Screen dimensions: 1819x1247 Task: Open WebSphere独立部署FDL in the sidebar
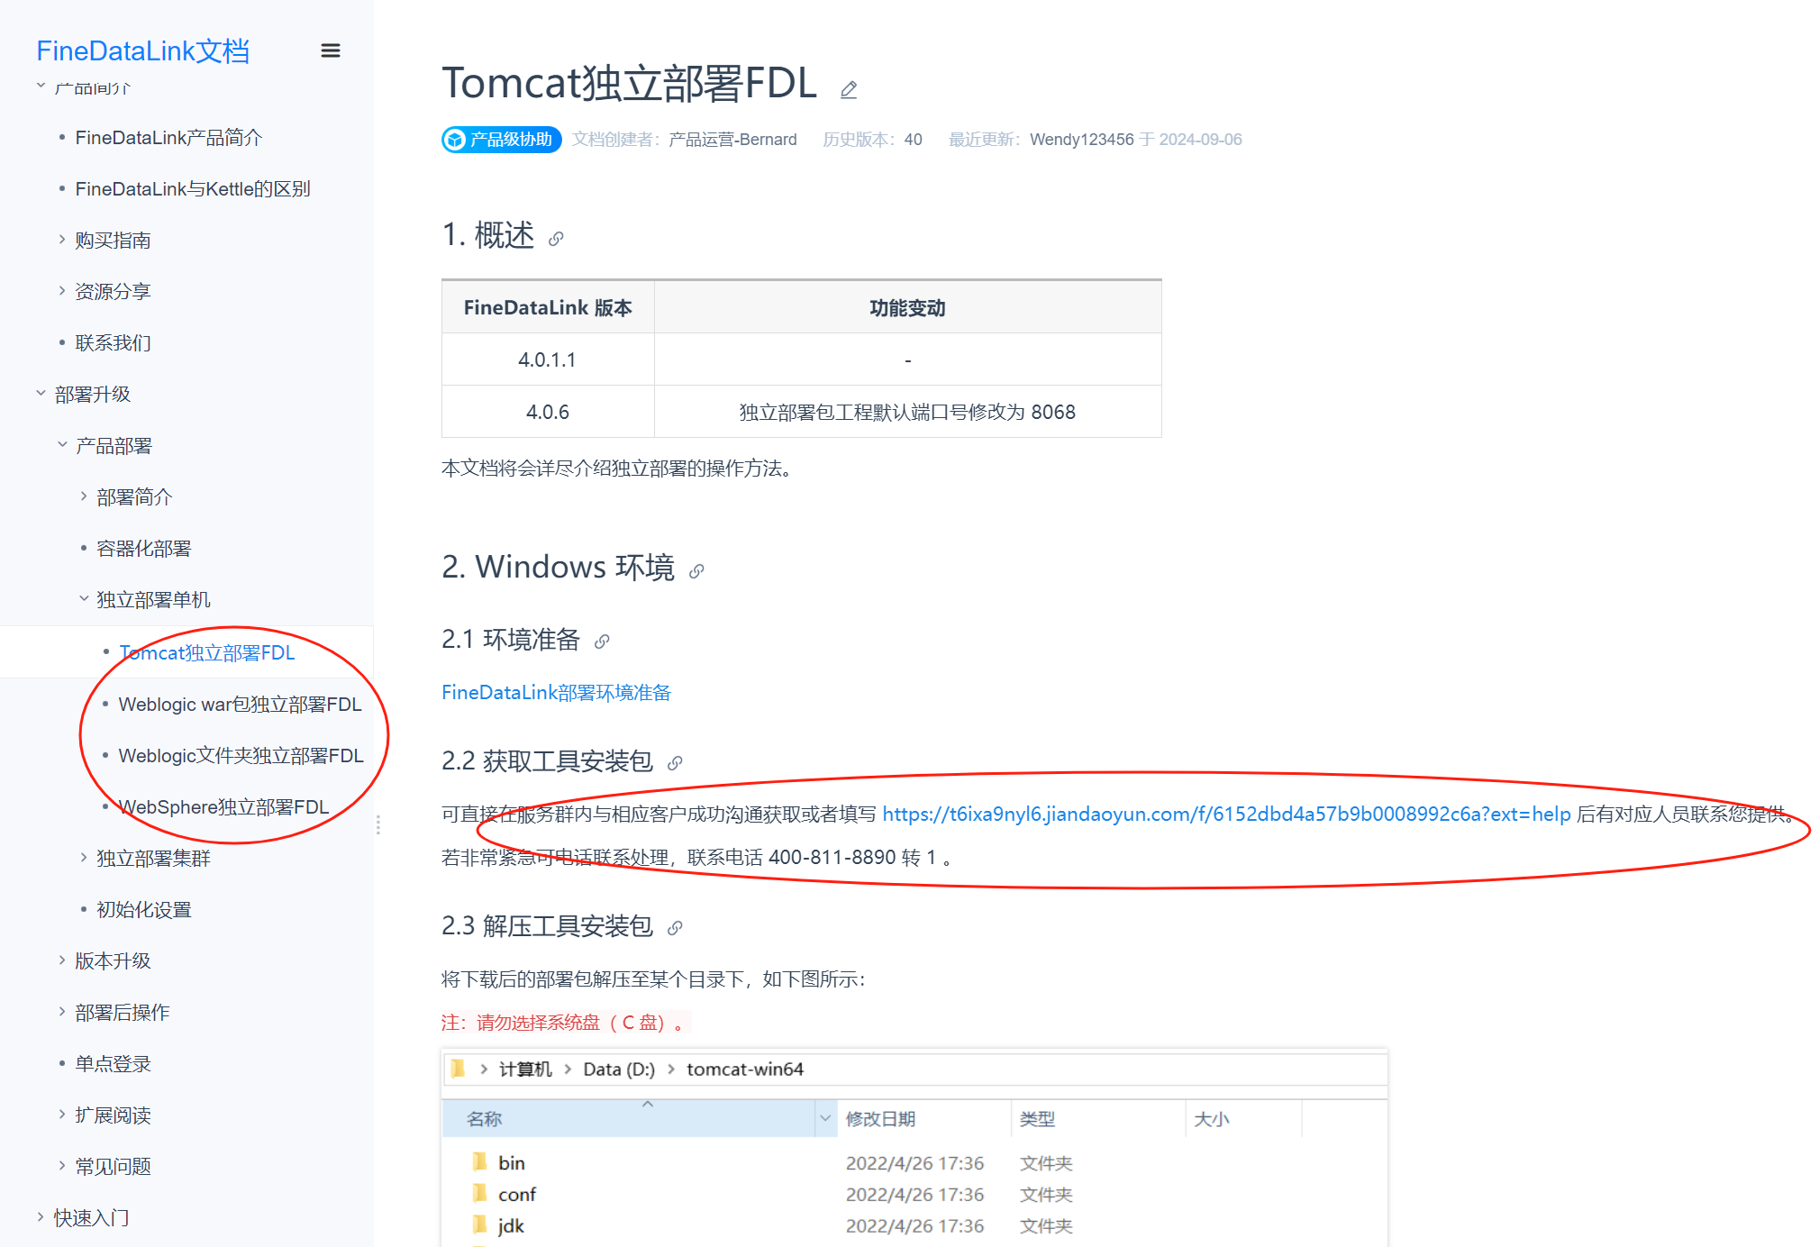(x=223, y=807)
